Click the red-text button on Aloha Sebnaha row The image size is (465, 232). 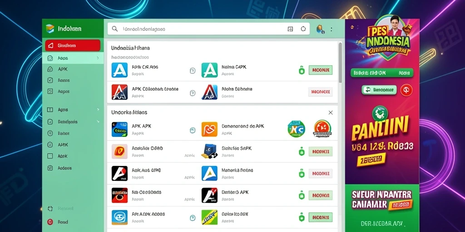pyautogui.click(x=321, y=92)
